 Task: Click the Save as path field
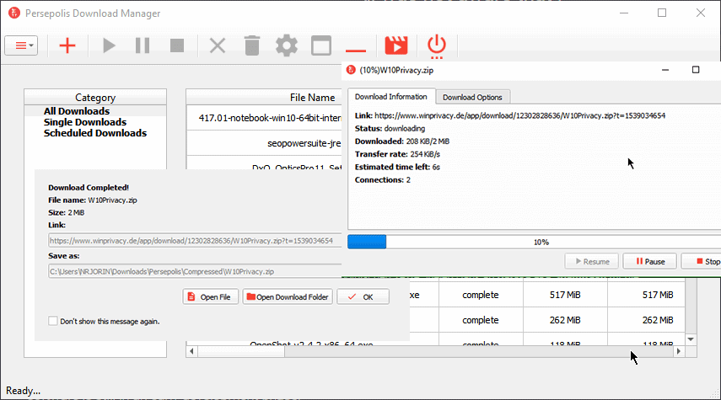point(195,271)
